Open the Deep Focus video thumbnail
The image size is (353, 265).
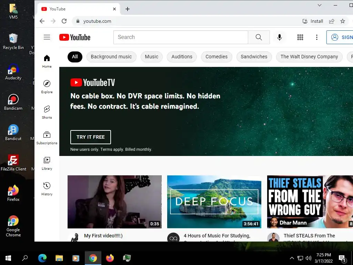214,202
